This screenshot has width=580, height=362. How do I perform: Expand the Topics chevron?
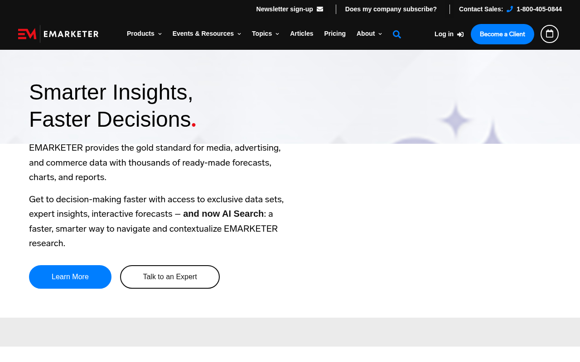[277, 34]
